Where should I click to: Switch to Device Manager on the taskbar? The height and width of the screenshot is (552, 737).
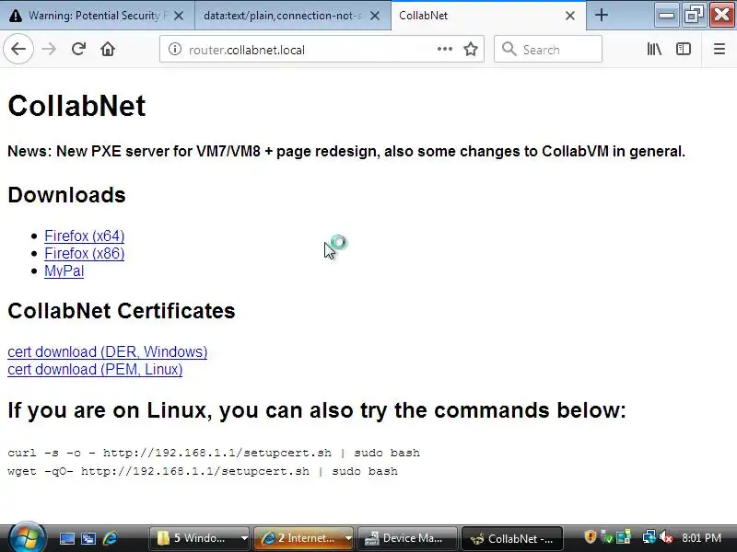(407, 538)
